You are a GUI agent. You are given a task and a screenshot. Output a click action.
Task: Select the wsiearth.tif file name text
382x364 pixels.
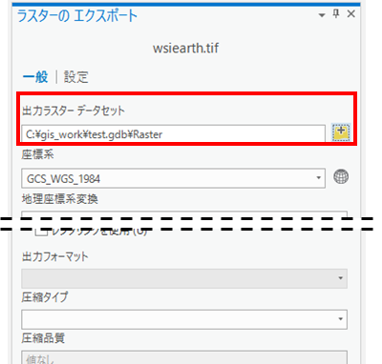pos(185,49)
